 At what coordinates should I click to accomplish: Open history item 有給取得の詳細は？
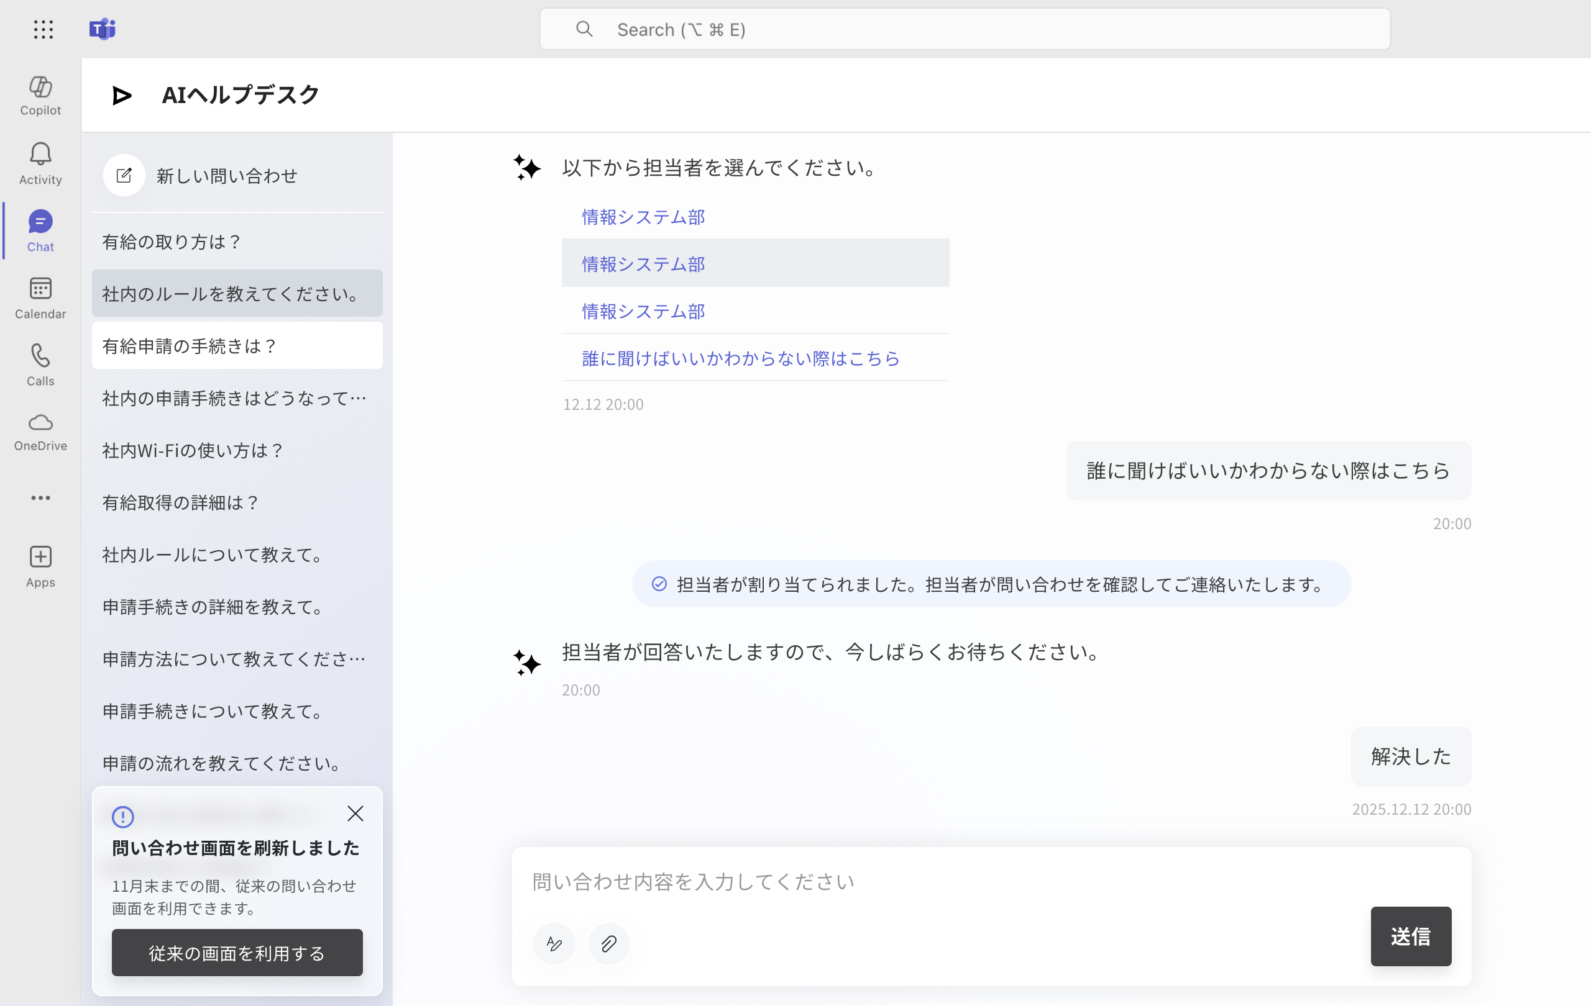pyautogui.click(x=237, y=502)
